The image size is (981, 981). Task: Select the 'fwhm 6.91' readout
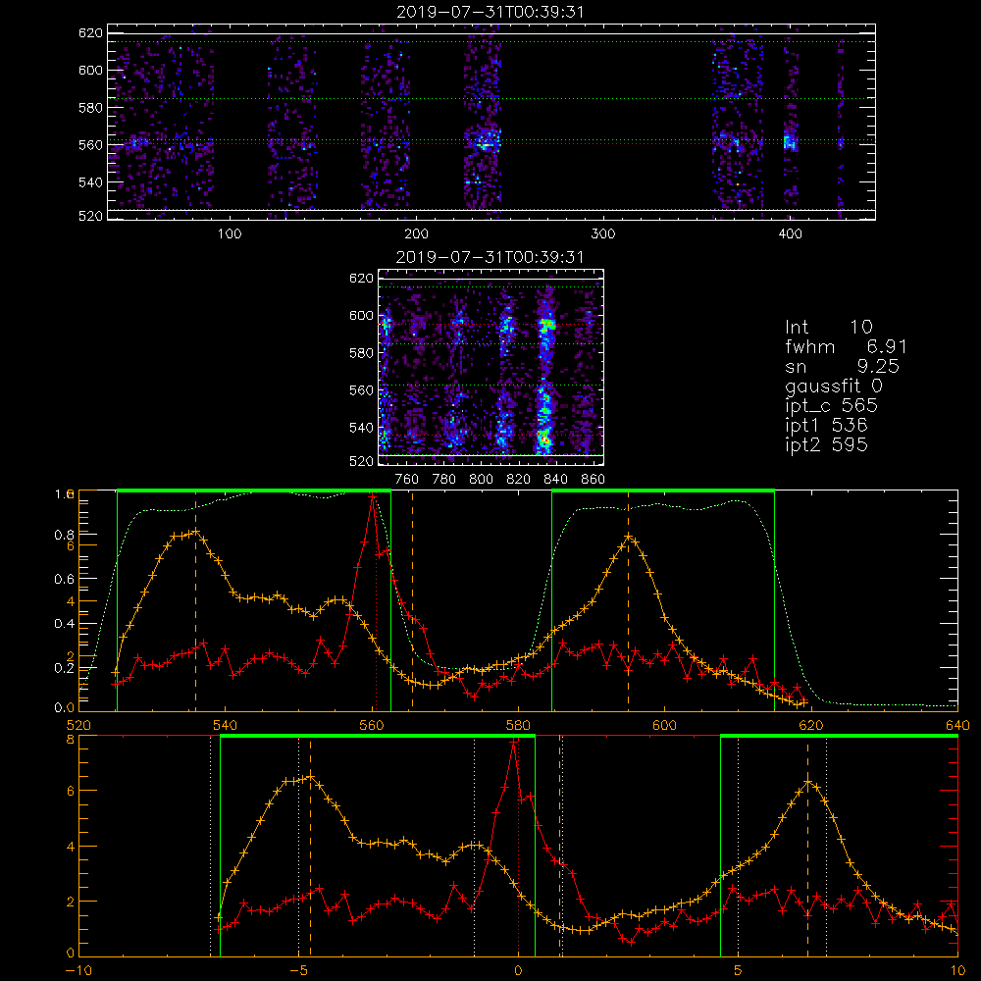(x=846, y=346)
